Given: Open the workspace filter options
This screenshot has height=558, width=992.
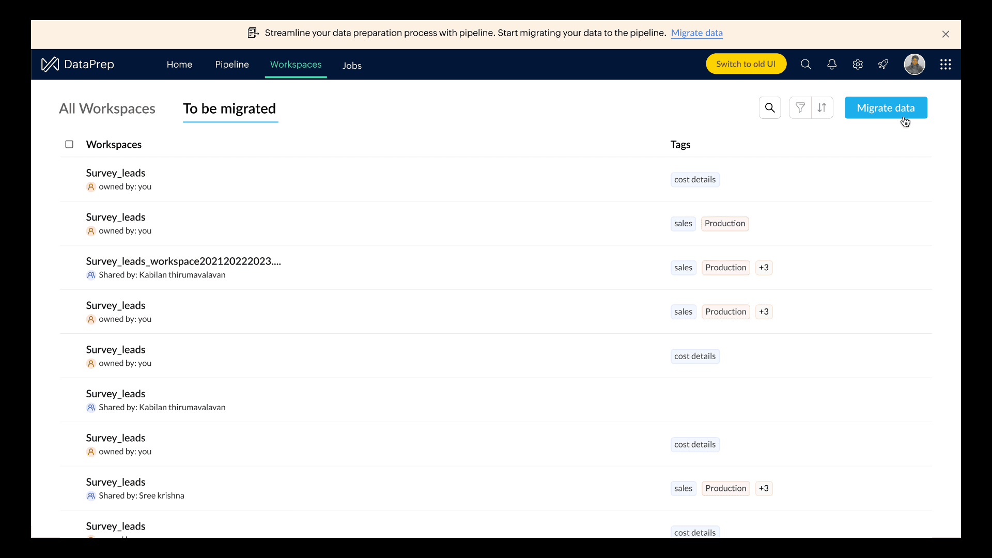Looking at the screenshot, I should tap(800, 108).
